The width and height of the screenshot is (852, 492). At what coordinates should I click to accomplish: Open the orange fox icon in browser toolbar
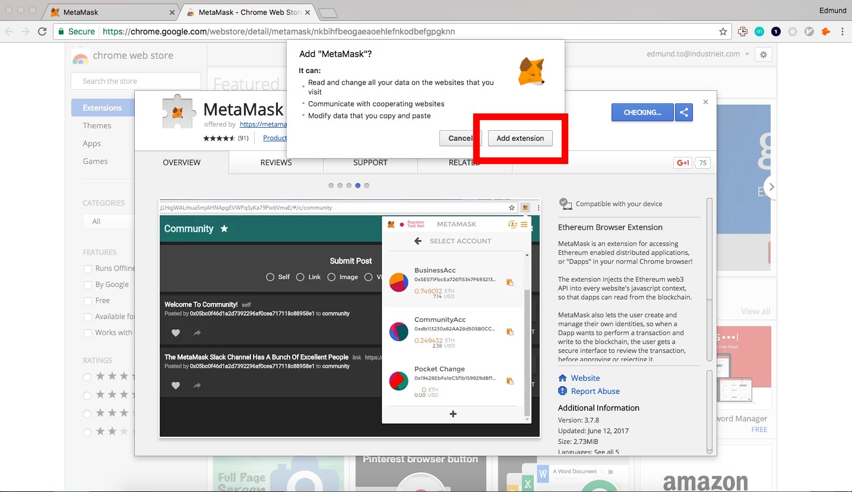point(825,31)
